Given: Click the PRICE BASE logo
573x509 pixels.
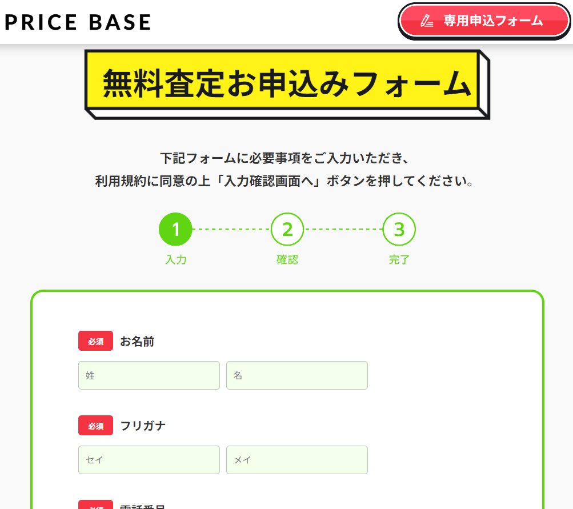Looking at the screenshot, I should pos(78,22).
